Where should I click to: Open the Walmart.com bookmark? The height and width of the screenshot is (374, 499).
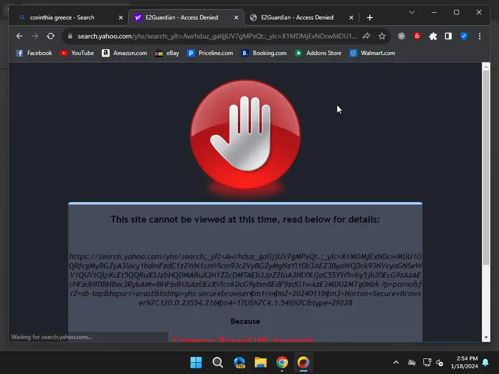click(x=372, y=53)
